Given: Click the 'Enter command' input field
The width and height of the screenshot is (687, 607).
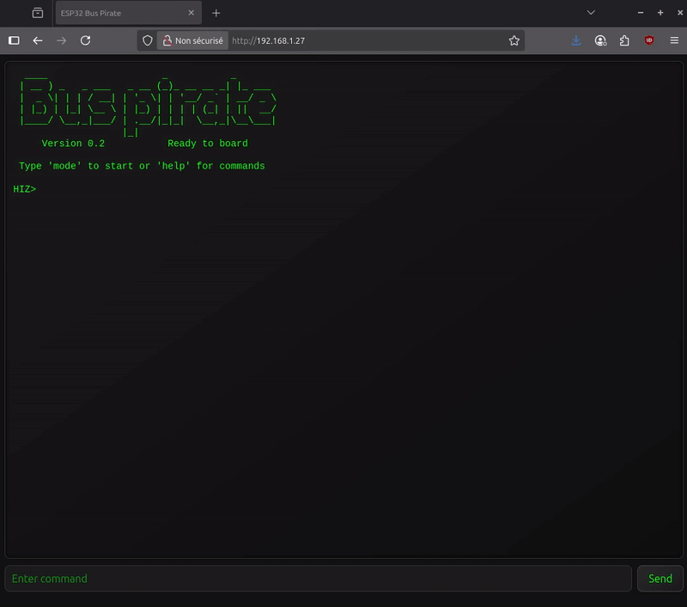Looking at the screenshot, I should click(318, 579).
